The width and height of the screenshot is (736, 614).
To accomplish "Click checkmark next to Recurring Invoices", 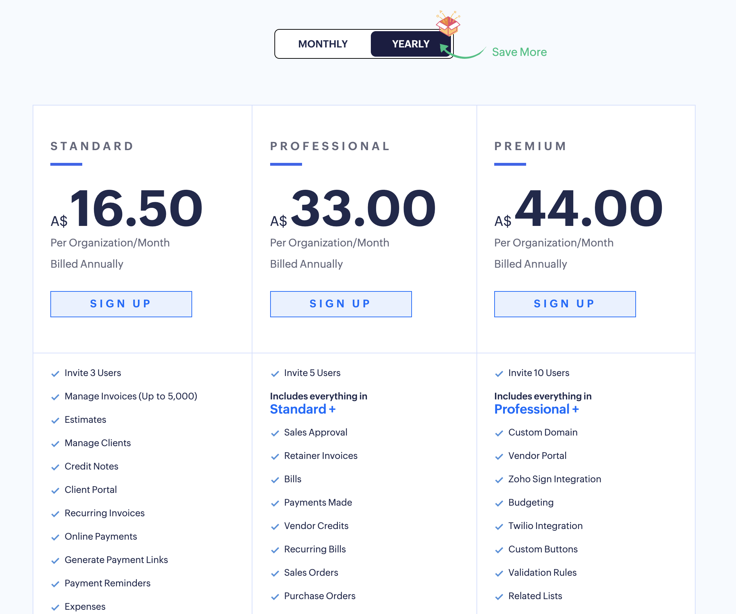I will [55, 514].
